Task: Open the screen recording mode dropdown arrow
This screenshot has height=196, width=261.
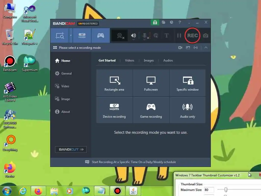Action: point(71,35)
